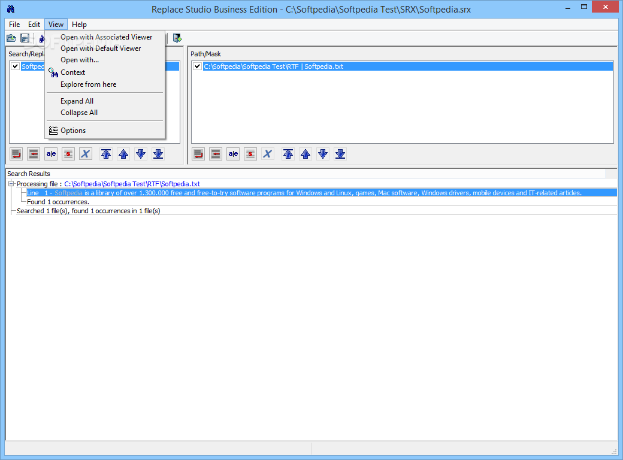
Task: Close the open View menu
Action: pyautogui.click(x=56, y=24)
